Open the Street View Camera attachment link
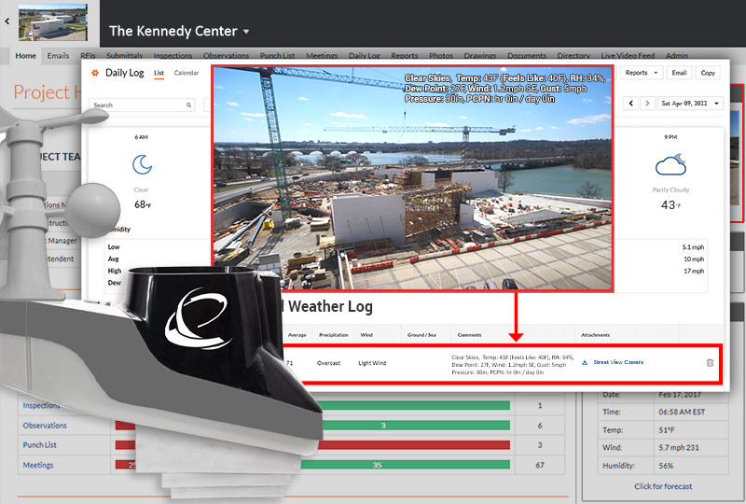Image resolution: width=746 pixels, height=504 pixels. click(x=618, y=362)
